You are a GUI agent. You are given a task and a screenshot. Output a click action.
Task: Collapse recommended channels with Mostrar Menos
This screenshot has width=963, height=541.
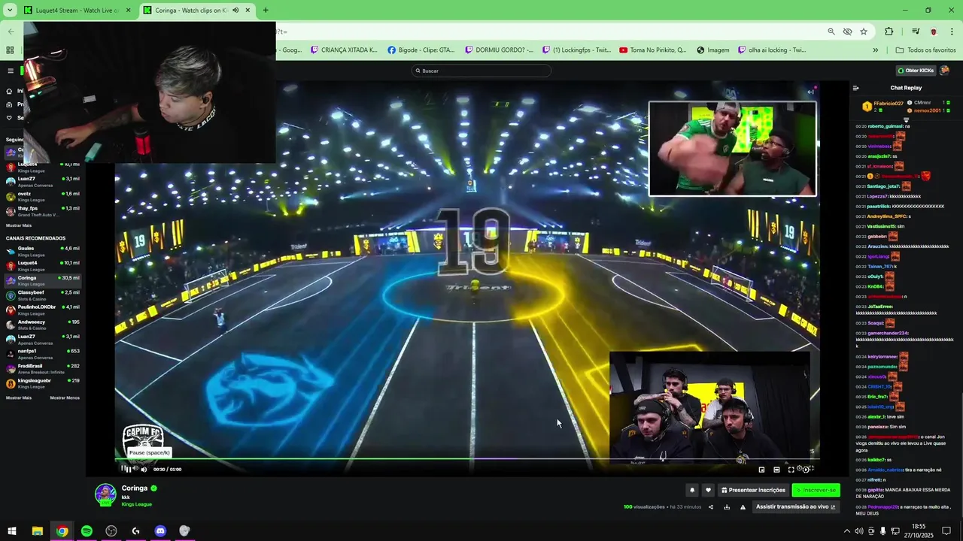[65, 397]
